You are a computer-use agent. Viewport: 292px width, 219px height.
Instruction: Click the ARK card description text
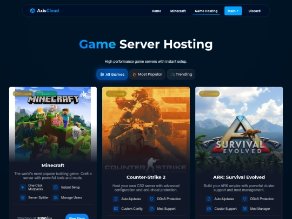(239, 188)
